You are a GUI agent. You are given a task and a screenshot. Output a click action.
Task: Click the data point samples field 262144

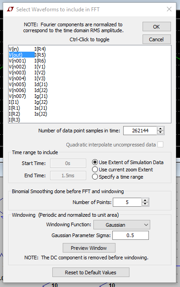(140, 131)
